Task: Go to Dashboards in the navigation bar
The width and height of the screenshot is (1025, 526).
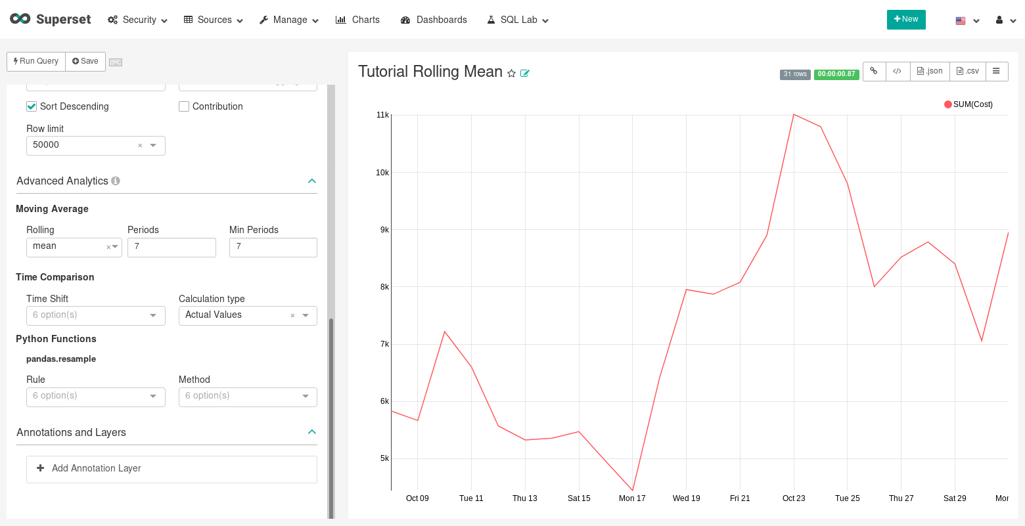Action: click(x=434, y=20)
